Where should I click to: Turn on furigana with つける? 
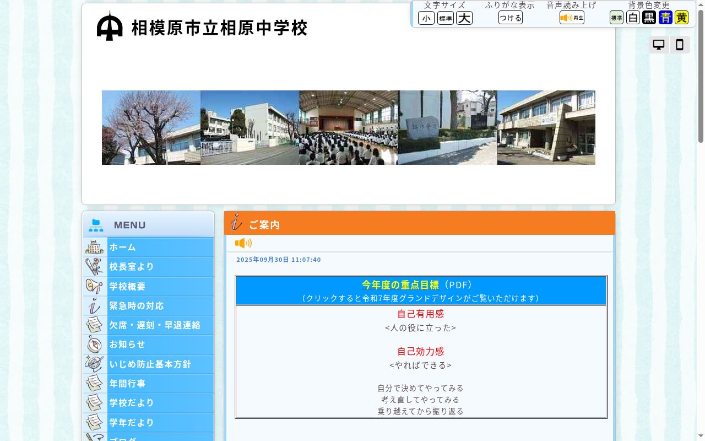pos(511,18)
